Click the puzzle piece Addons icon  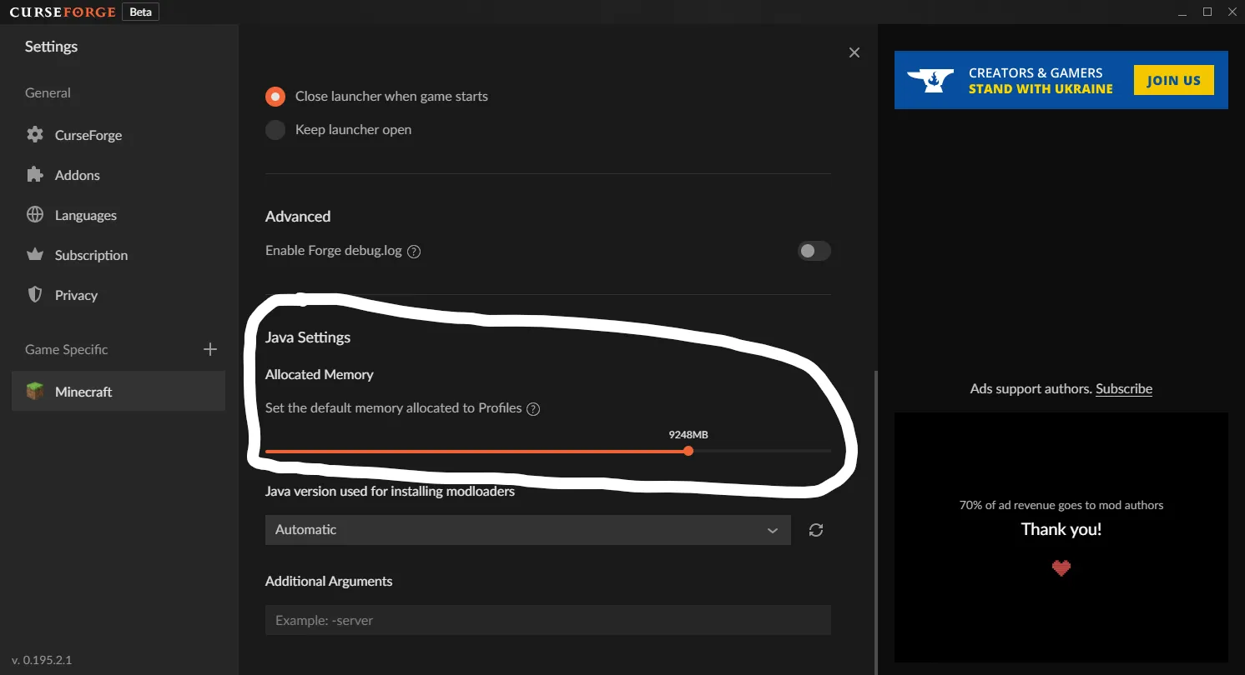point(35,175)
